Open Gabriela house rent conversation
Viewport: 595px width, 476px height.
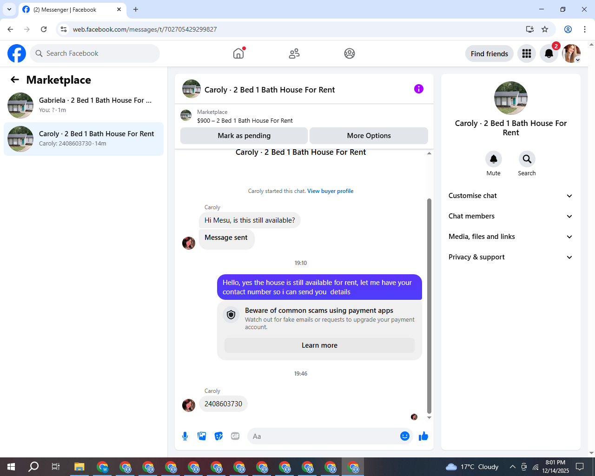pos(84,106)
